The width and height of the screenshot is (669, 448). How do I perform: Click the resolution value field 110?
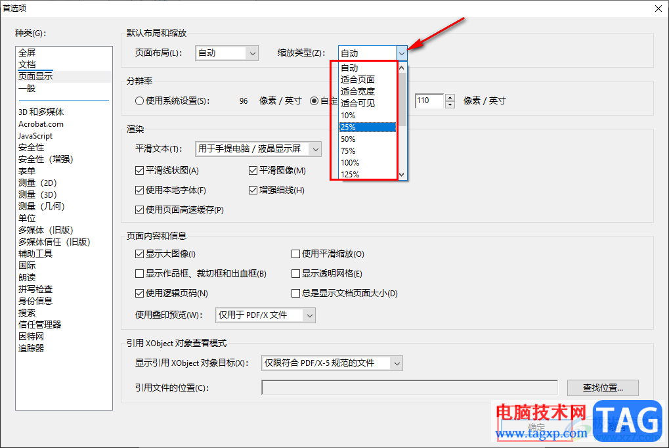(x=429, y=101)
